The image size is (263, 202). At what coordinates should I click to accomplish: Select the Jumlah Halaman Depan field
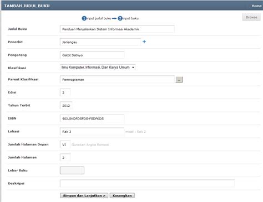pos(65,144)
